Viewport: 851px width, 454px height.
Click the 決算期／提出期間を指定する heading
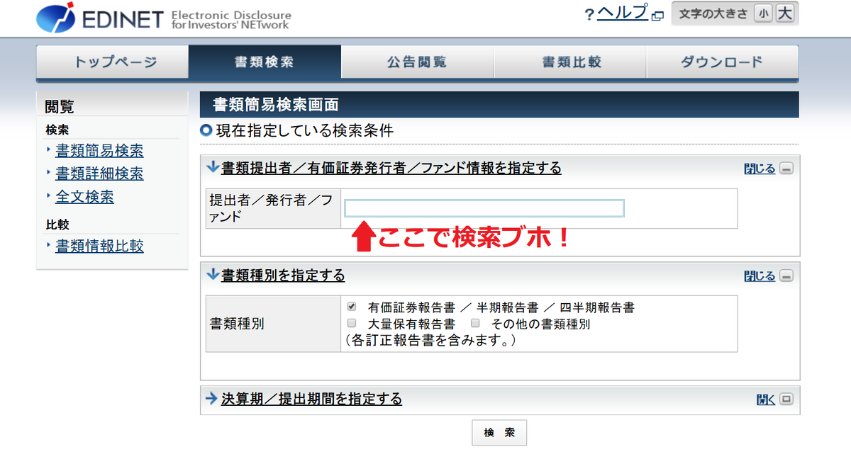point(311,399)
